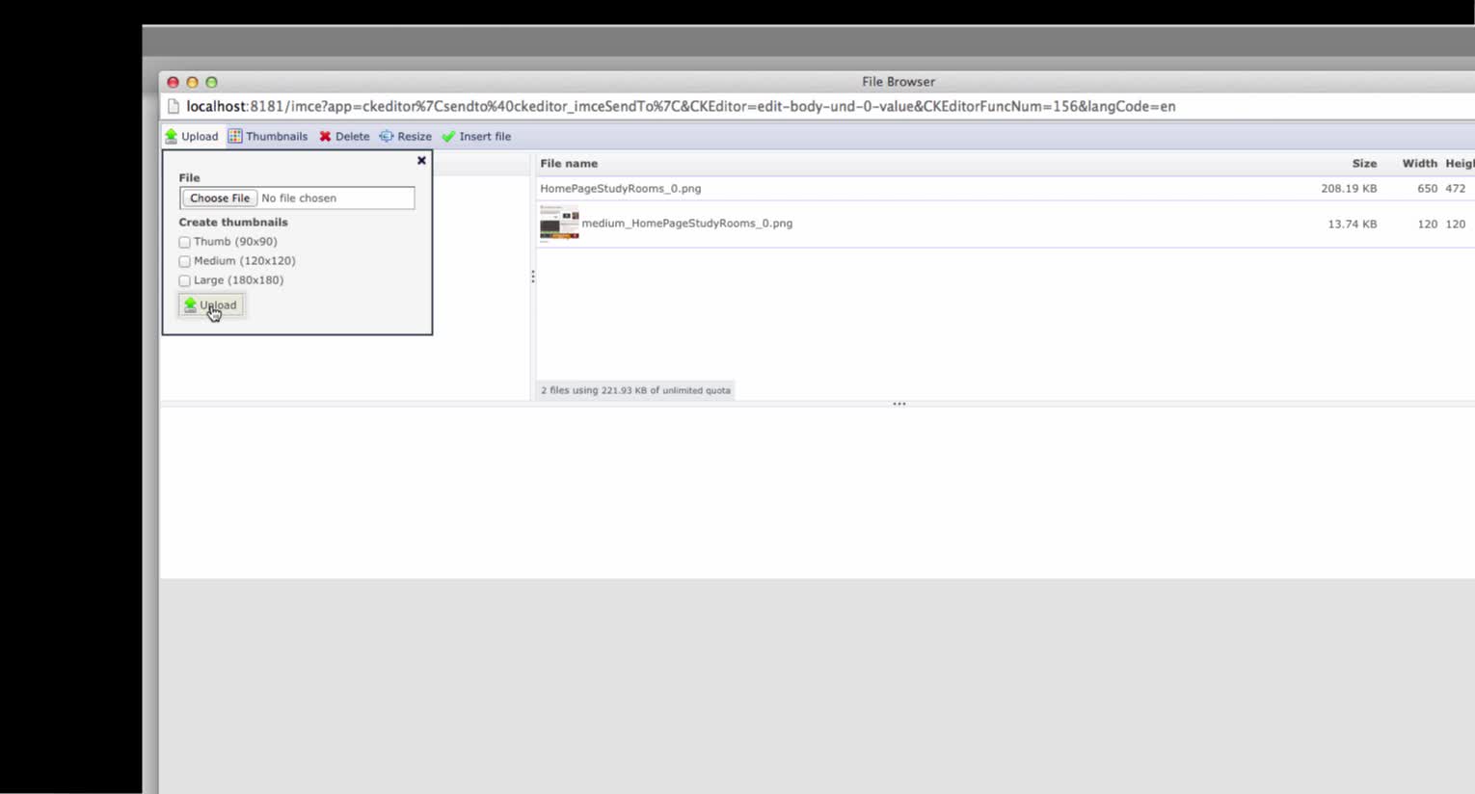Click the green Insert file checkmark
Image resolution: width=1475 pixels, height=794 pixels.
click(x=448, y=137)
